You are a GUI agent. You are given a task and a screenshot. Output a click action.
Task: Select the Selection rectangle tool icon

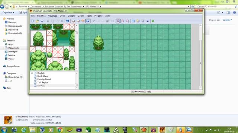click(x=112, y=21)
